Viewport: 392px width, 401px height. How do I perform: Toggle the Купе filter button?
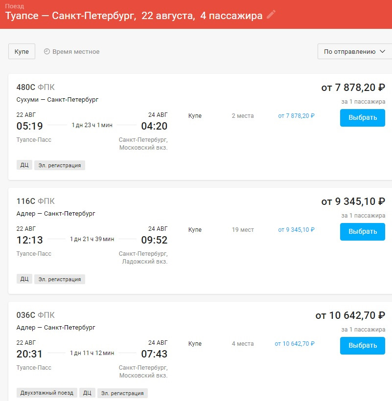(x=22, y=51)
